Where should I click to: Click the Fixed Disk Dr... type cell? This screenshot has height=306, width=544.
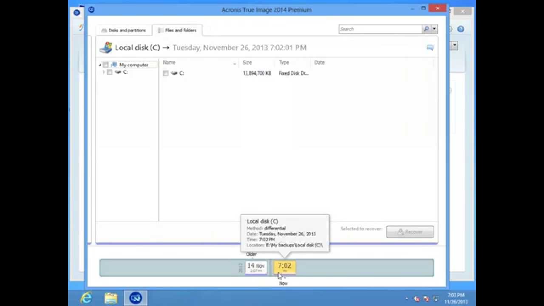pyautogui.click(x=293, y=73)
